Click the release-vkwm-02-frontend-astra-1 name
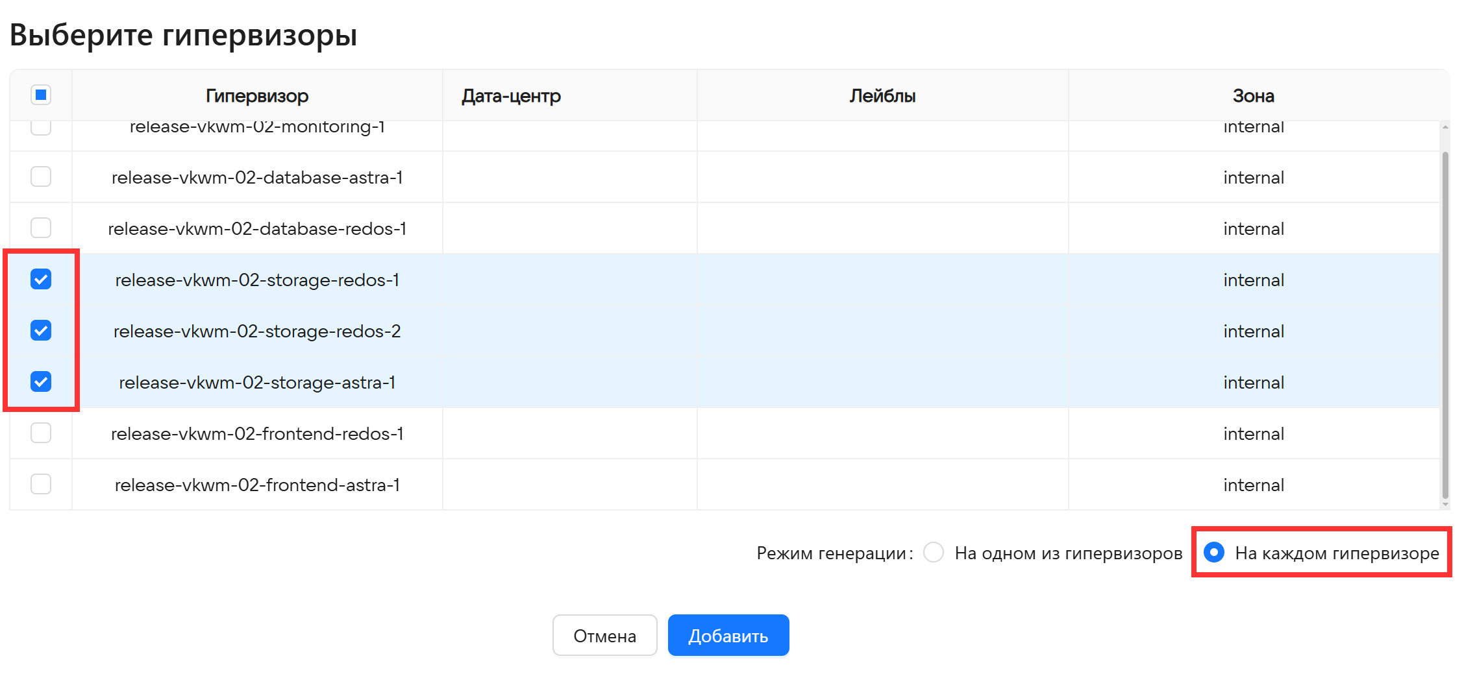This screenshot has width=1464, height=676. pos(257,485)
